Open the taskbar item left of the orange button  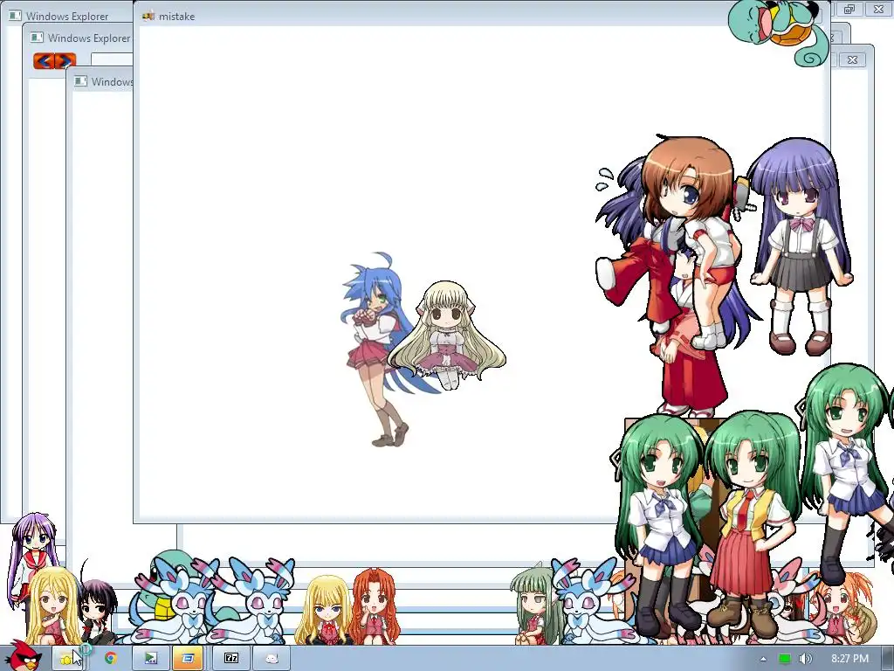point(150,659)
